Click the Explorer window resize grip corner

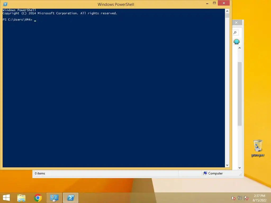[x=240, y=175]
